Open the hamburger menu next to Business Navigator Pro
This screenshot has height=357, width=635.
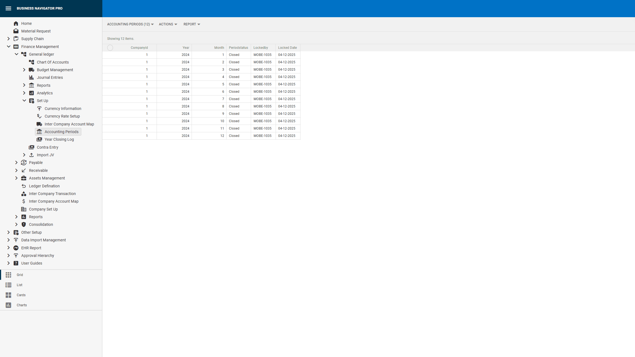tap(8, 8)
